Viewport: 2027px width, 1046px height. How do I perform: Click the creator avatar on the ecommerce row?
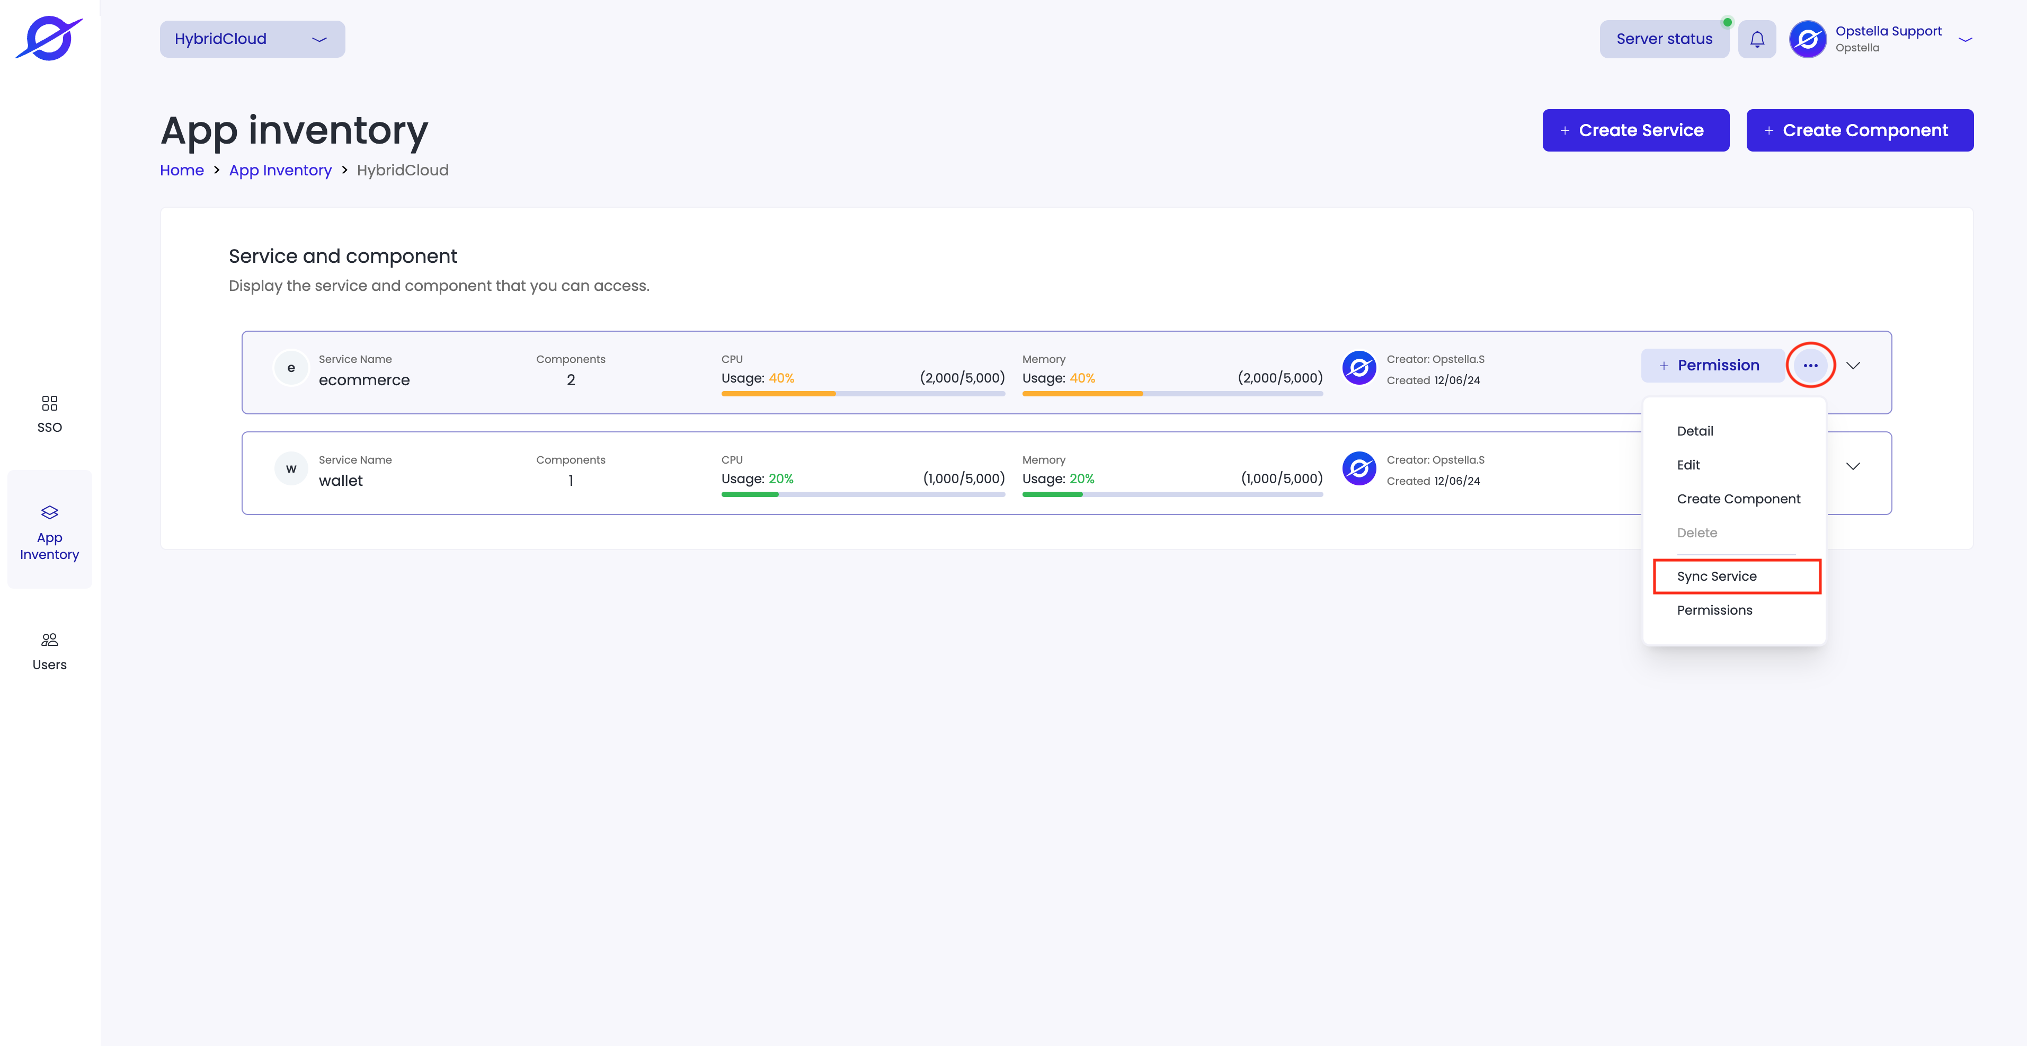[x=1359, y=368]
